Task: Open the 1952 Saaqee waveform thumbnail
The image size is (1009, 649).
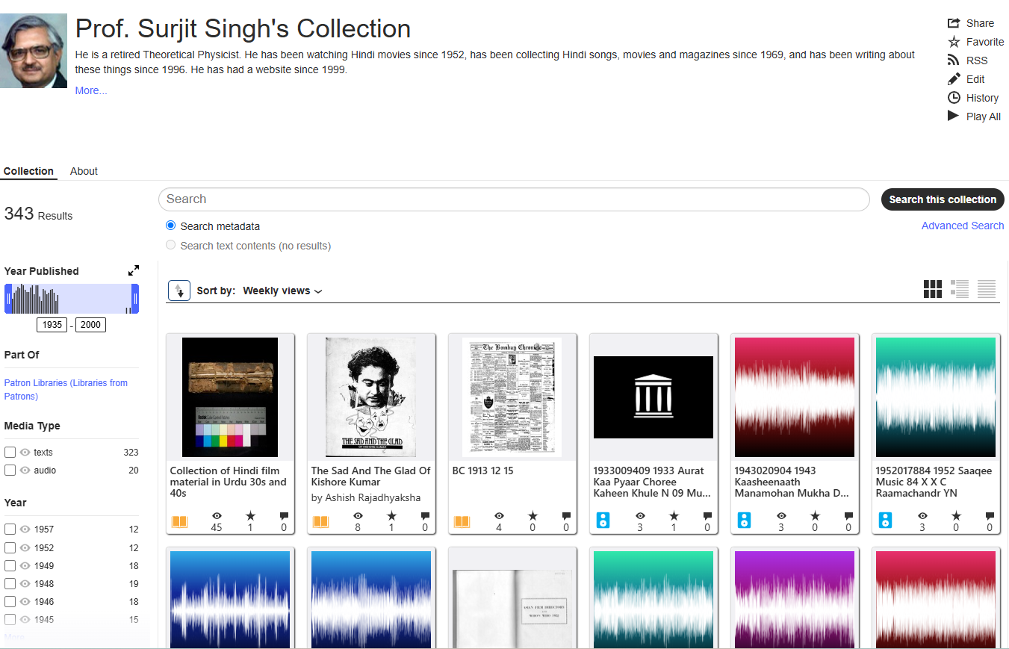Action: (936, 397)
